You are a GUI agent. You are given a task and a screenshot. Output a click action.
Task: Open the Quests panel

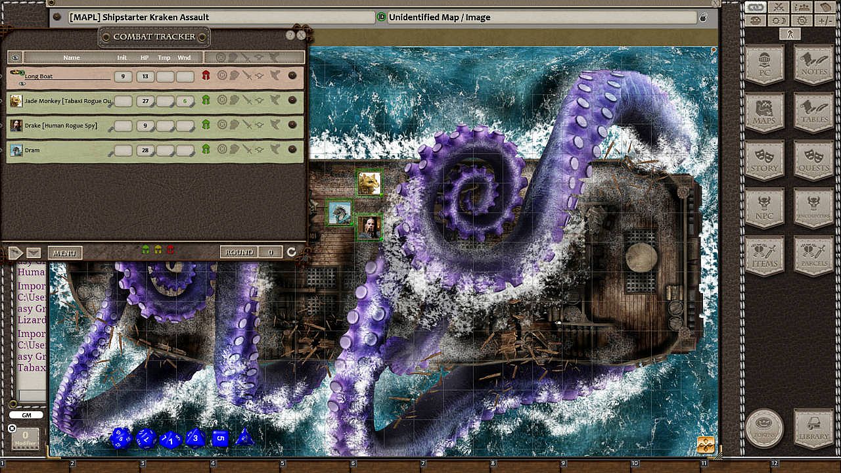813,161
